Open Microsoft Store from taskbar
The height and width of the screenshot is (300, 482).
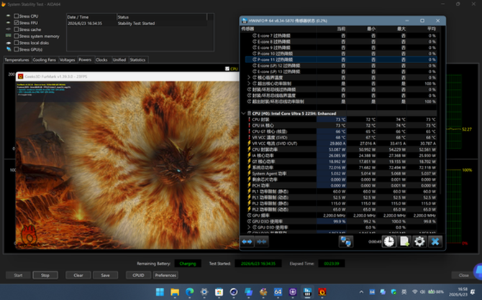(219, 292)
